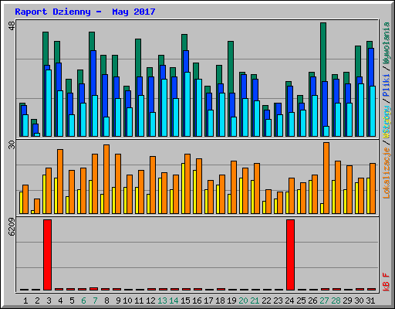The width and height of the screenshot is (395, 309).
Task: Click the day 1 axis label
Action: click(25, 301)
